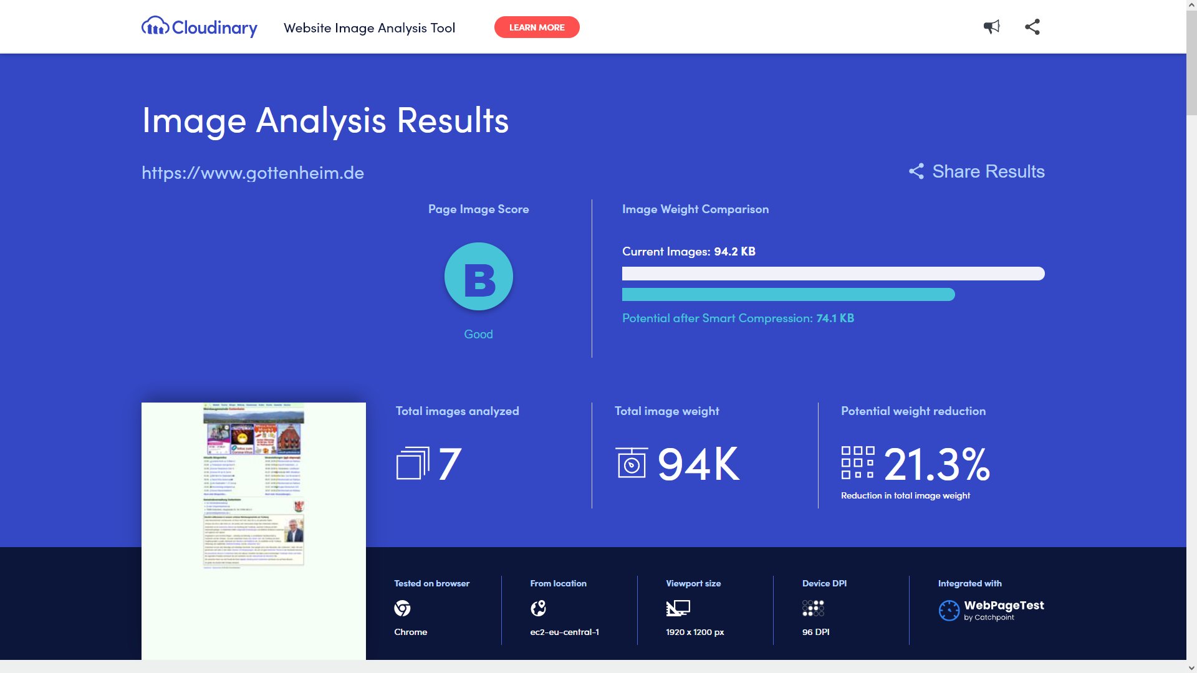Click the share icon in header
The image size is (1197, 673).
pos(1032,27)
